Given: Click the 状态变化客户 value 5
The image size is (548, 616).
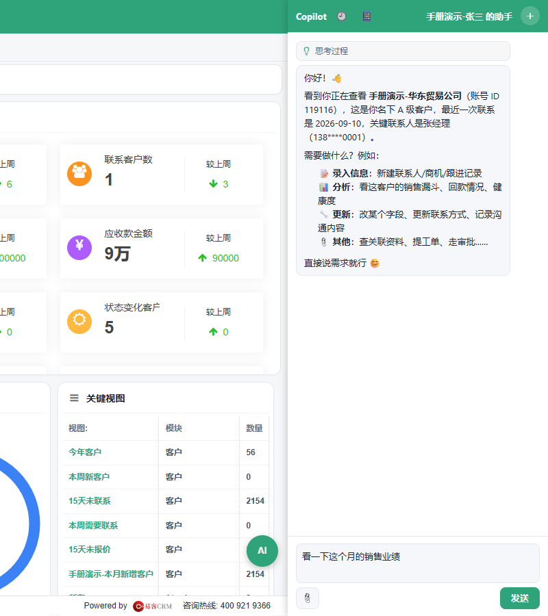Looking at the screenshot, I should pyautogui.click(x=110, y=327).
